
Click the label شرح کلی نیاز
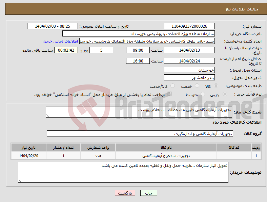coord(248,112)
